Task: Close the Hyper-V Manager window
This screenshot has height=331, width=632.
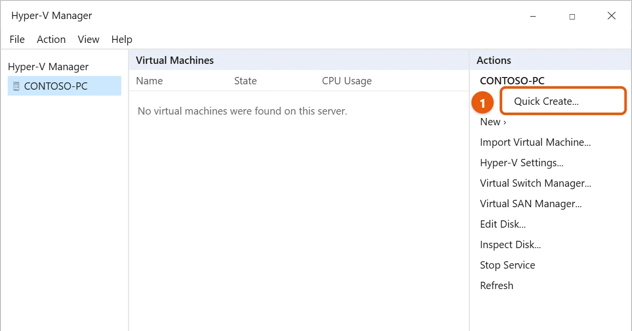Action: coord(612,16)
